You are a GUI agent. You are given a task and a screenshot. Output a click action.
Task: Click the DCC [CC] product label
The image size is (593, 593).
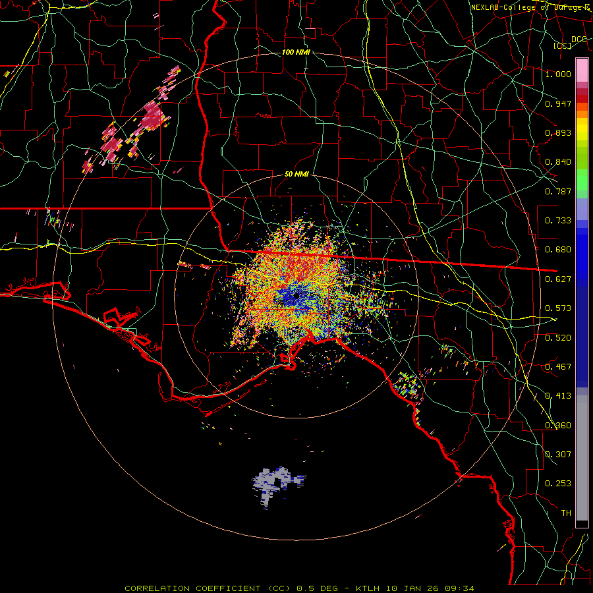tap(571, 42)
